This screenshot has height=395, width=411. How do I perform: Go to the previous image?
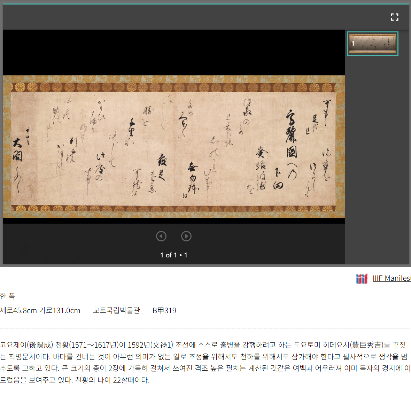(161, 236)
